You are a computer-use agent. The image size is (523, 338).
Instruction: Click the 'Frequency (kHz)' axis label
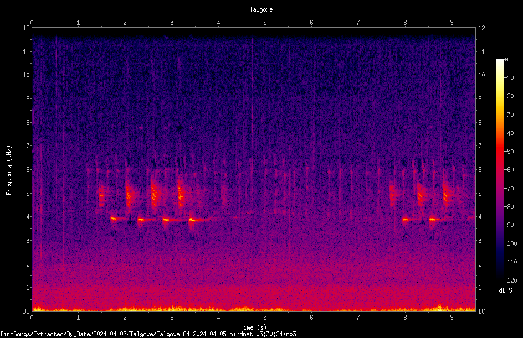[9, 170]
